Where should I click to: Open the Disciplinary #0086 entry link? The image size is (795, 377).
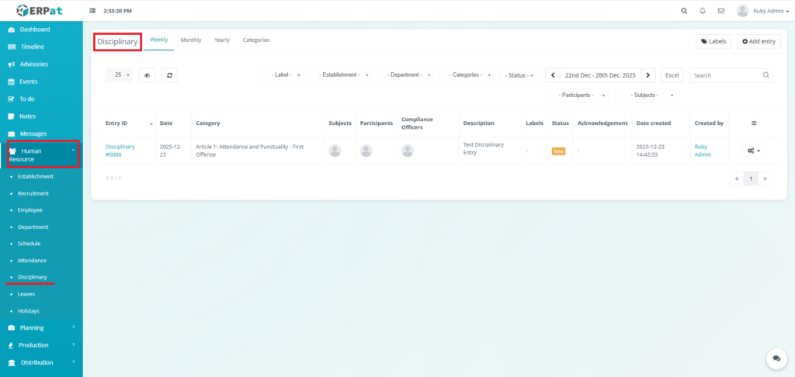point(120,150)
